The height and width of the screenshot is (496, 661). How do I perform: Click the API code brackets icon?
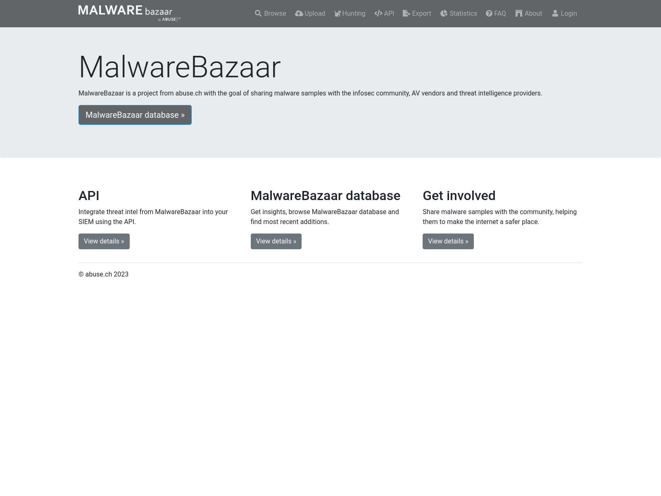(378, 14)
